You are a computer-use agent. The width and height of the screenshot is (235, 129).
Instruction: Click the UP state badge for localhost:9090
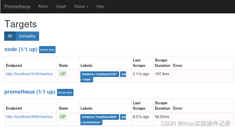click(63, 117)
